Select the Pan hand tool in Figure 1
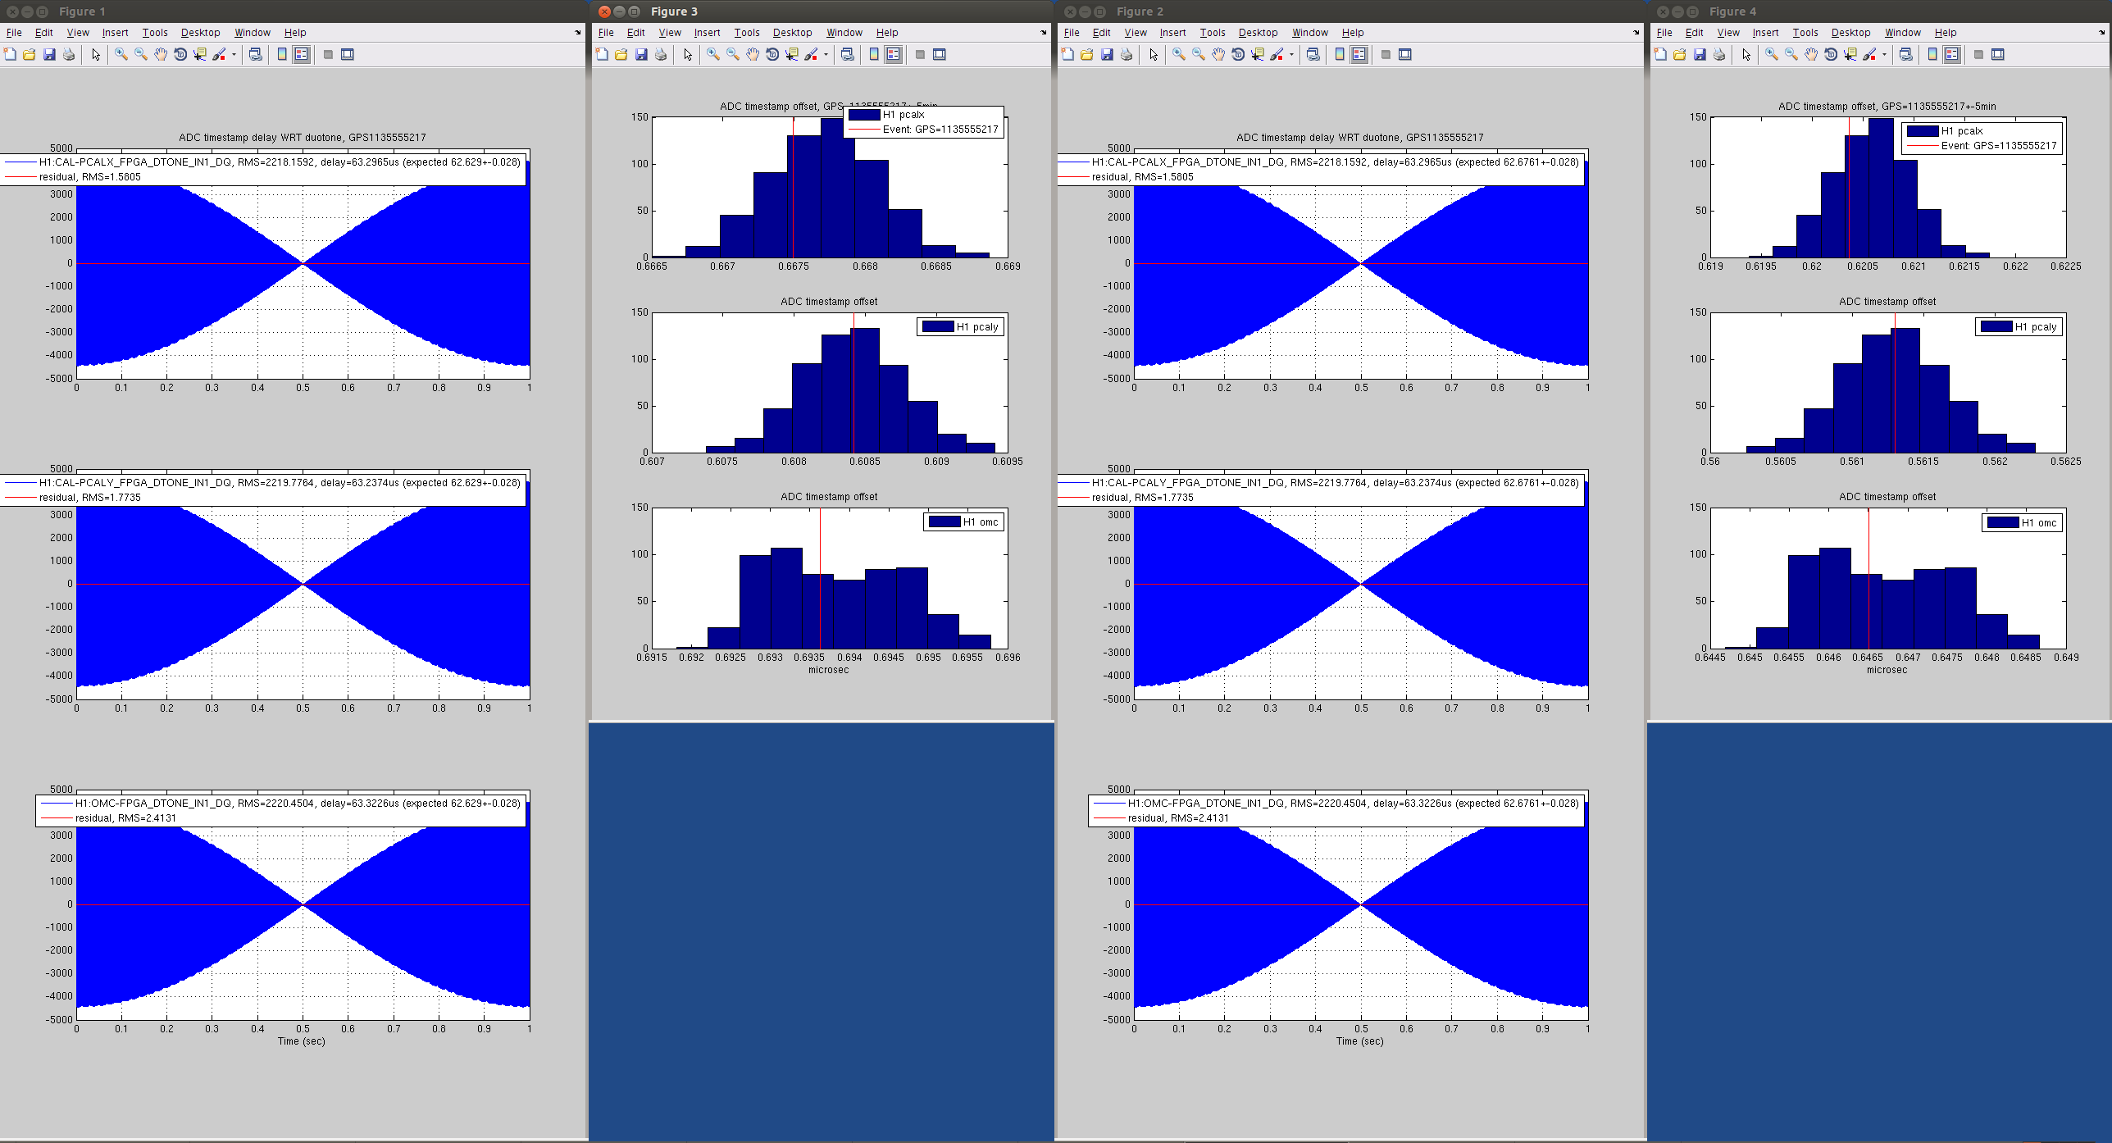The image size is (2112, 1143). [161, 54]
